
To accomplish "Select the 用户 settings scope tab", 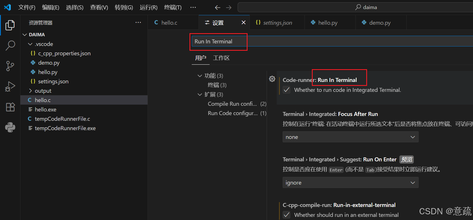I will [201, 58].
